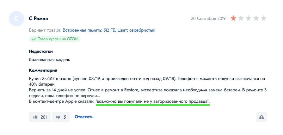The width and height of the screenshot is (283, 135).
Task: Click the second grey rating star
Action: 241,18
